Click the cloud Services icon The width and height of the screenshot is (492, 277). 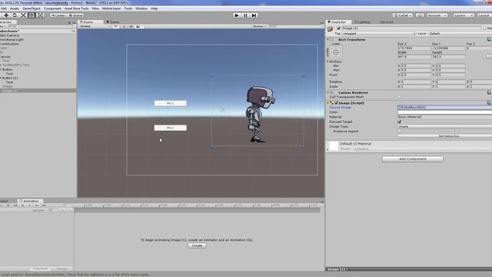click(420, 15)
